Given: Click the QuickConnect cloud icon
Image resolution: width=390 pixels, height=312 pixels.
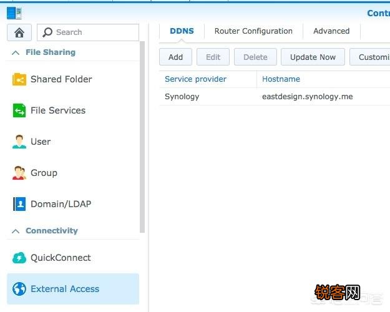Looking at the screenshot, I should click(x=19, y=258).
